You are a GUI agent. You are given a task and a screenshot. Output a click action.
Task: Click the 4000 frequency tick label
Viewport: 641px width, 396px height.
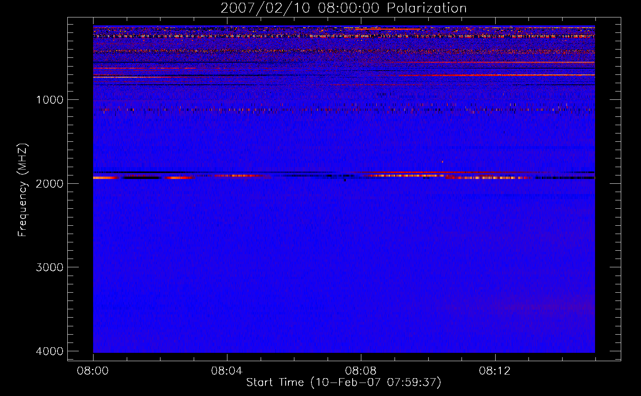[x=50, y=351]
